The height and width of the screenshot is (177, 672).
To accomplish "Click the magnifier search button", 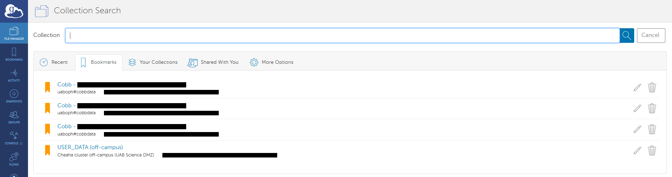I will (x=626, y=36).
